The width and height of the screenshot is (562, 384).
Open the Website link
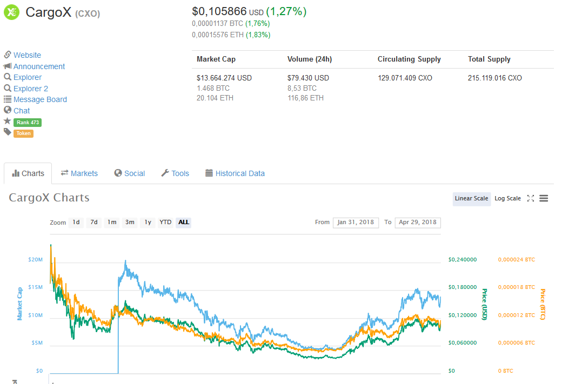tap(27, 55)
